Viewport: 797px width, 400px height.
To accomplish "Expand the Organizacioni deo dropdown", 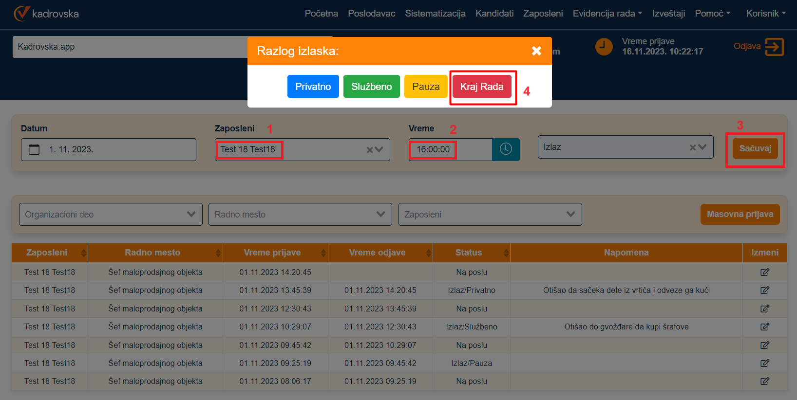I will [x=191, y=215].
